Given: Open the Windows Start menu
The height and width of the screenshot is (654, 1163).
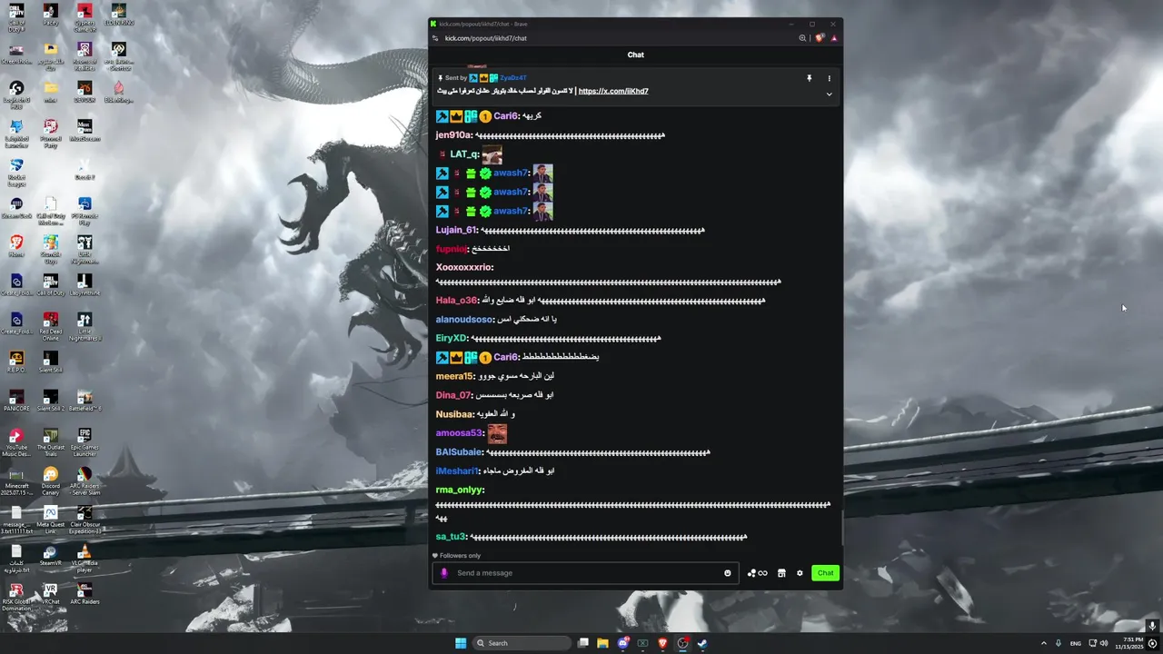Looking at the screenshot, I should point(461,643).
